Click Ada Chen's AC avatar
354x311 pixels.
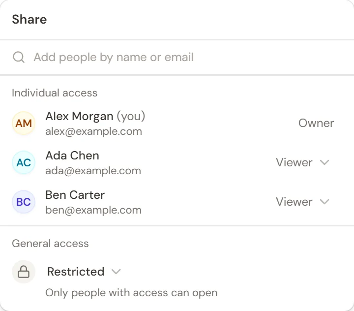pos(24,162)
